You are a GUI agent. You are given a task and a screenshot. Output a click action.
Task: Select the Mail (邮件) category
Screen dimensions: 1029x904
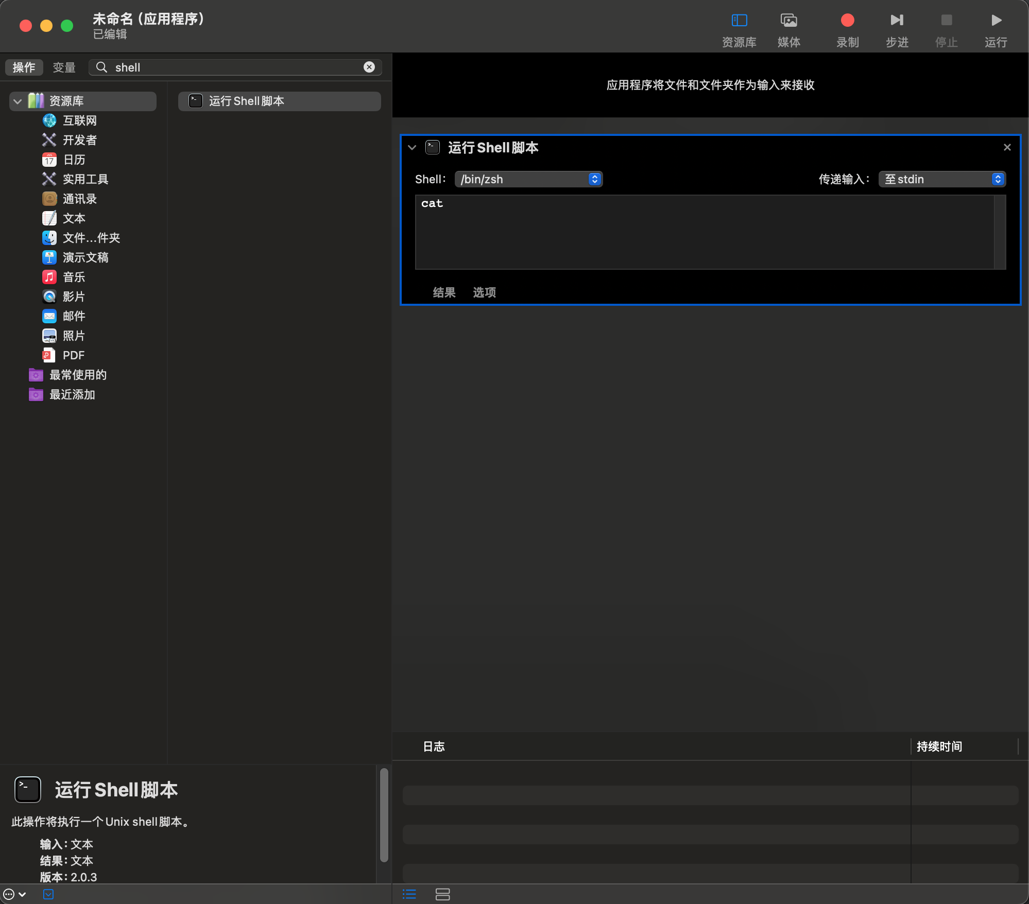pos(74,316)
